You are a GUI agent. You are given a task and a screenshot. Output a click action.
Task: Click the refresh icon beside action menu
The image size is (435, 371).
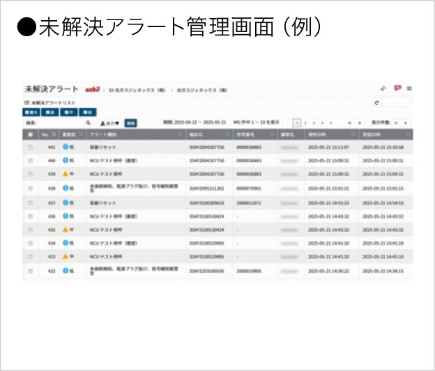click(377, 102)
